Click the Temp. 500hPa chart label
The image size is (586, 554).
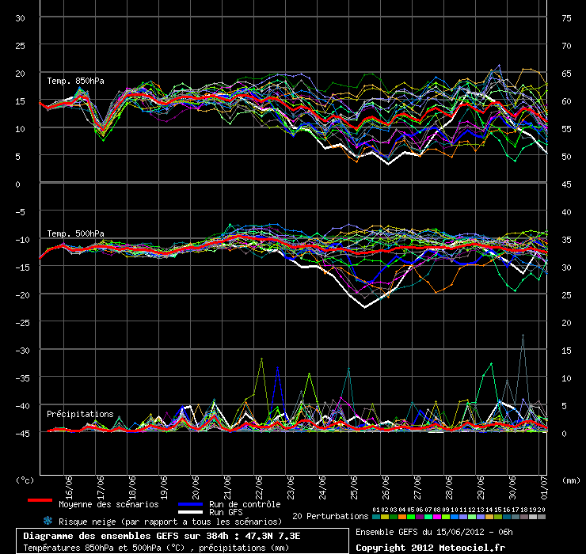pos(75,233)
